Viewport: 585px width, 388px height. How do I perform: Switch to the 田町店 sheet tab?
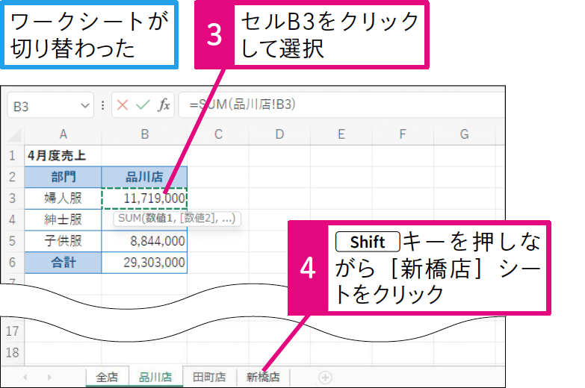click(209, 378)
